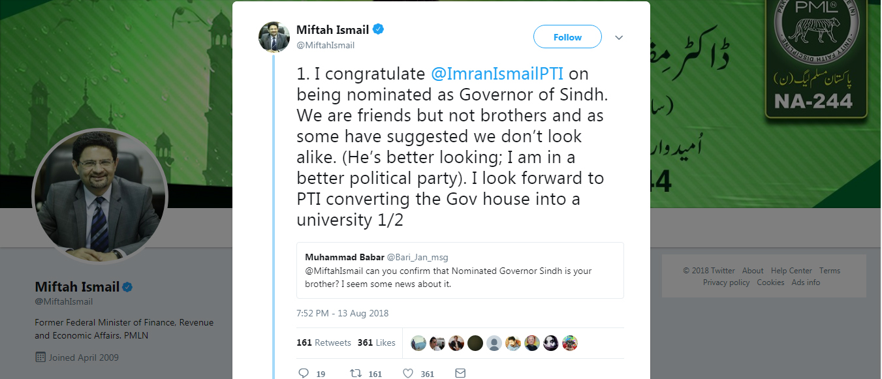
Task: Click the @MiftahIsmail handle in the tweet header
Action: tap(326, 46)
